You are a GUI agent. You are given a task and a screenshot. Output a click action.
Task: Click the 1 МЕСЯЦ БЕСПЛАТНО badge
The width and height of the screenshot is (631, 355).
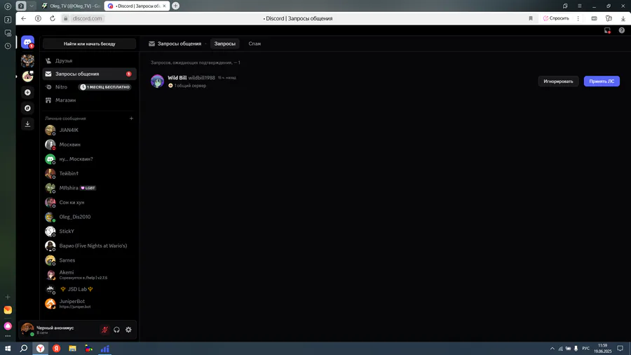point(105,87)
